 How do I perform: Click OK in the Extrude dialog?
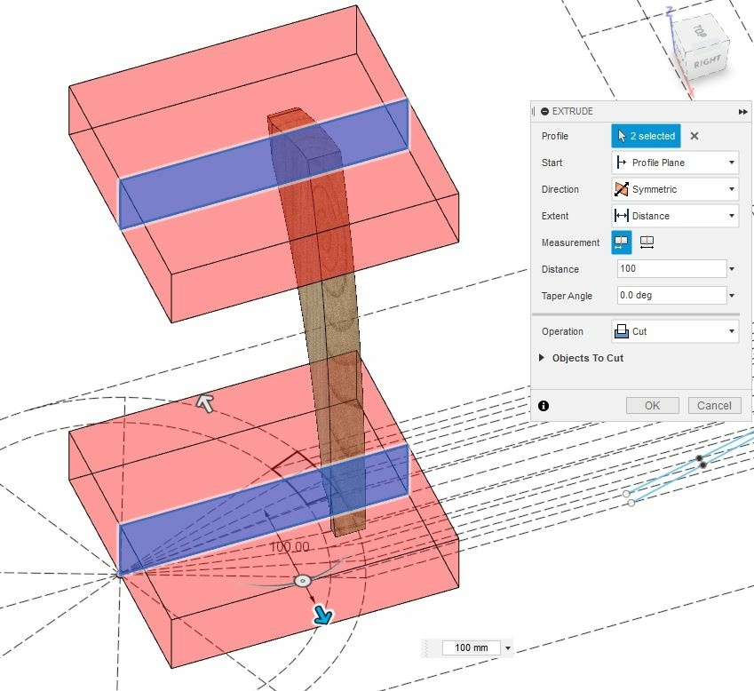pyautogui.click(x=652, y=405)
